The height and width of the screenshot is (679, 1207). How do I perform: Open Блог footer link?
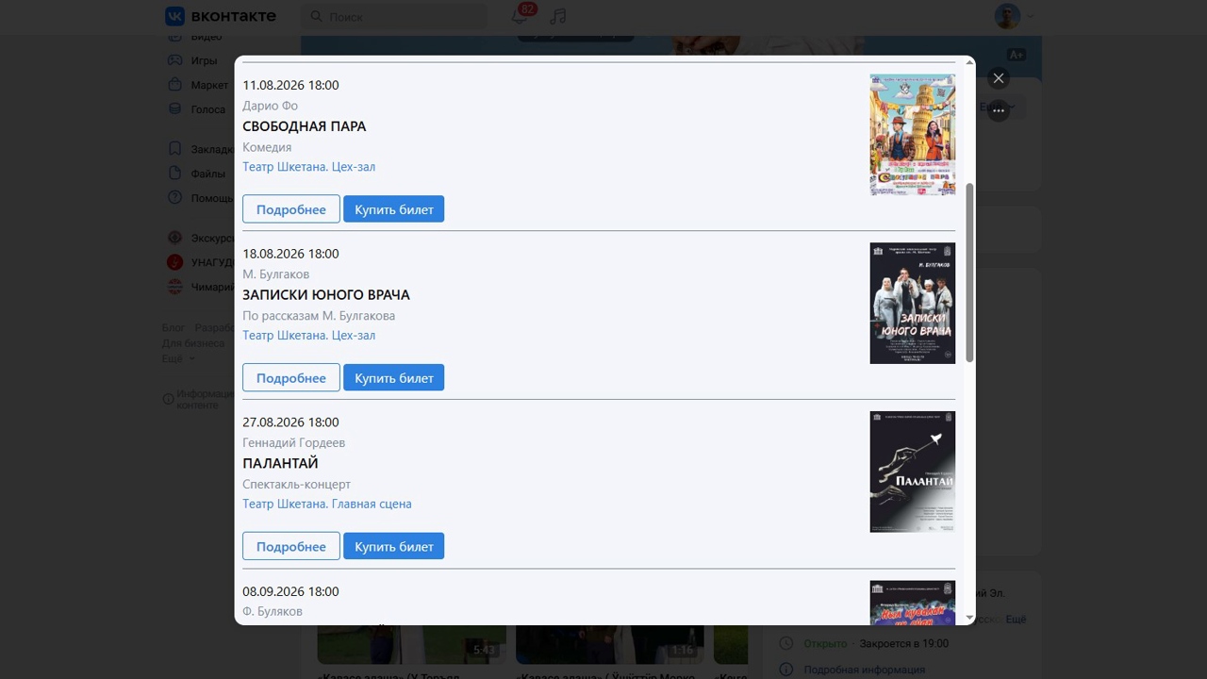point(174,328)
